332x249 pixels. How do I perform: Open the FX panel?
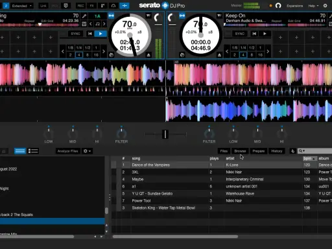point(92,6)
